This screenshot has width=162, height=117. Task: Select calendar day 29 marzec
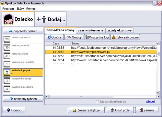pos(23,39)
